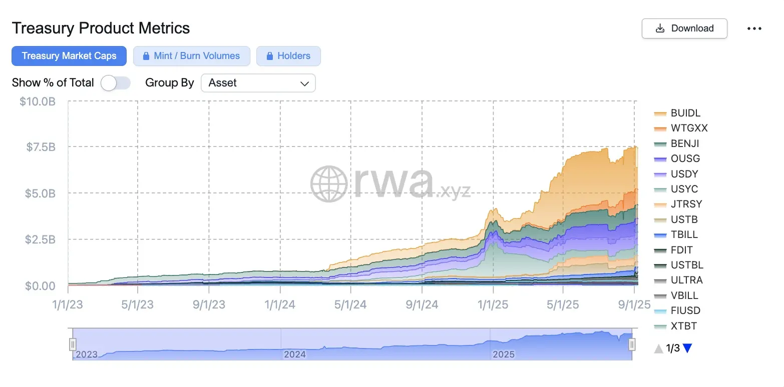Toggle OUSG series visibility in legend

[677, 158]
